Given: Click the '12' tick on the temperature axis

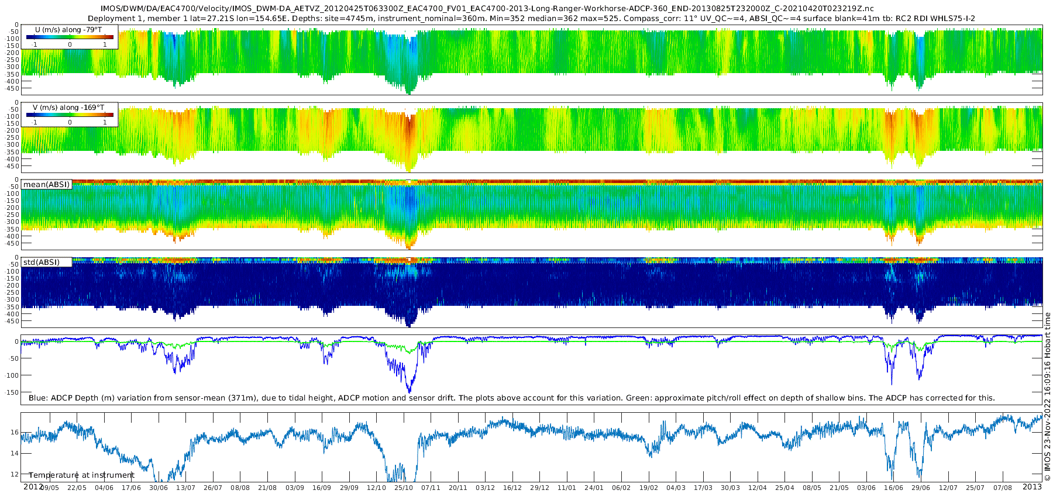Looking at the screenshot, I should tap(15, 474).
